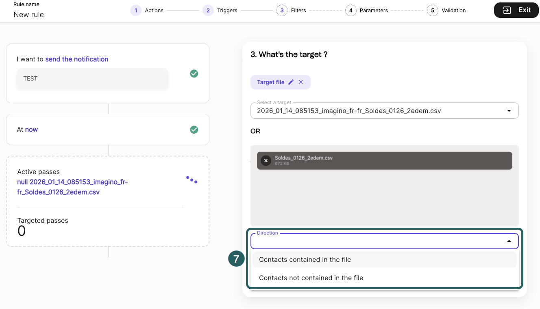Remove the uploaded Soldes_0126_2edem.csv file
The image size is (540, 309).
click(x=266, y=161)
